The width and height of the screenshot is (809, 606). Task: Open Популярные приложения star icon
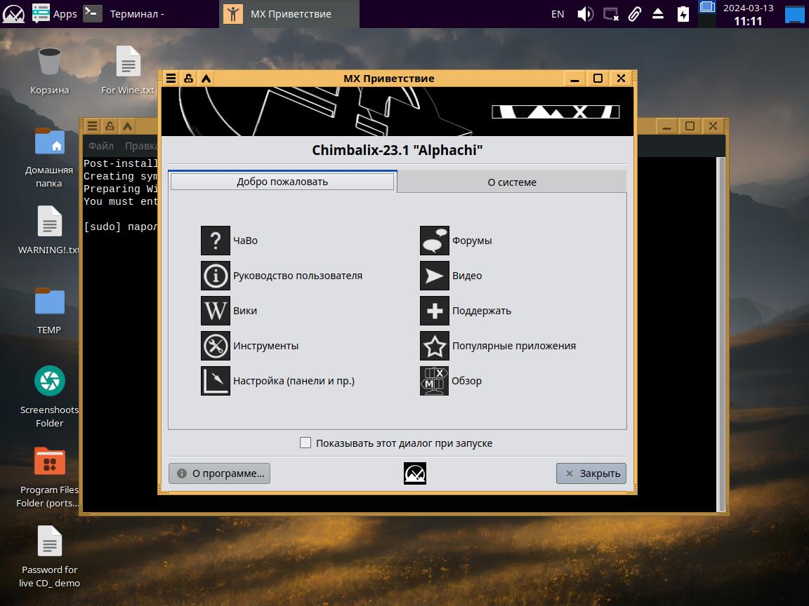[x=435, y=346]
